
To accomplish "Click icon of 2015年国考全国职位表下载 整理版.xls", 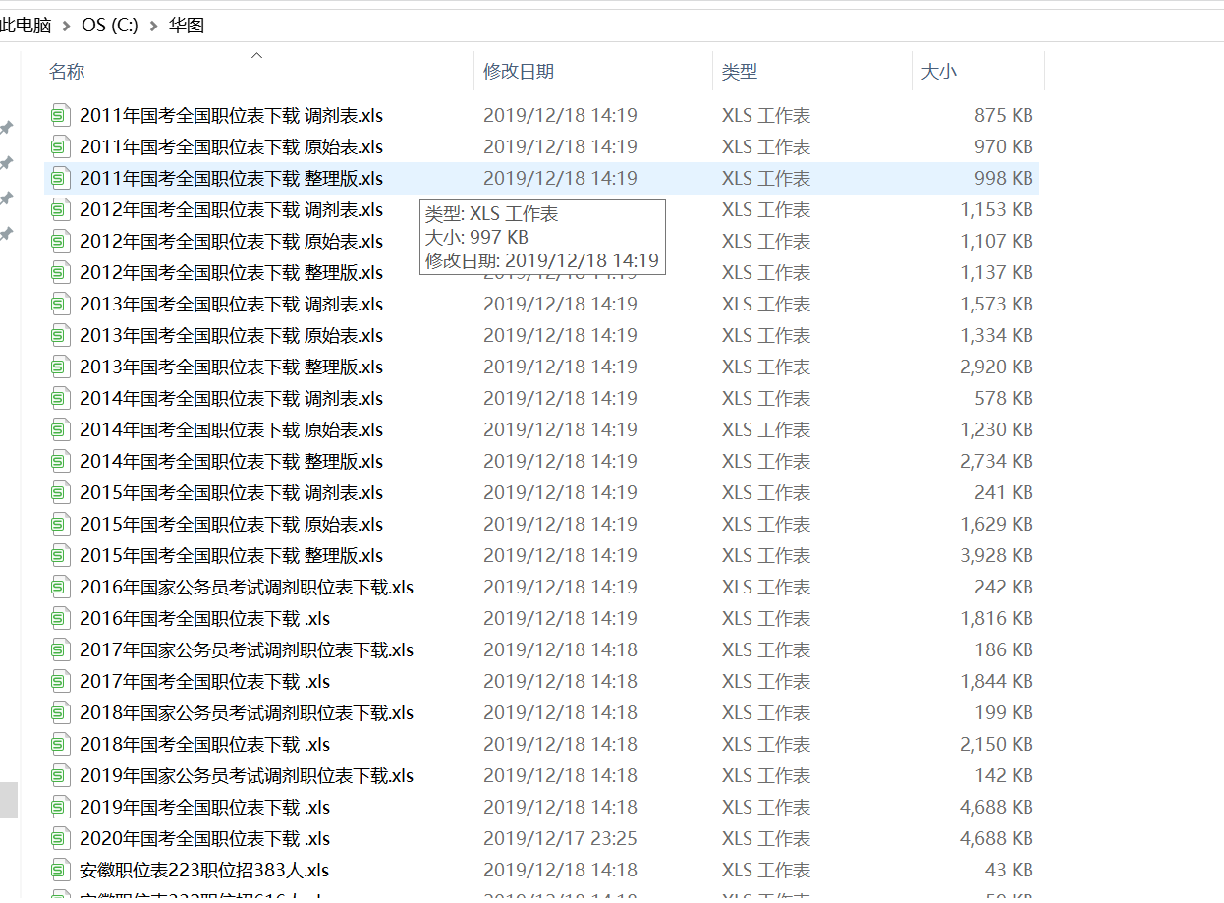I will tap(61, 555).
